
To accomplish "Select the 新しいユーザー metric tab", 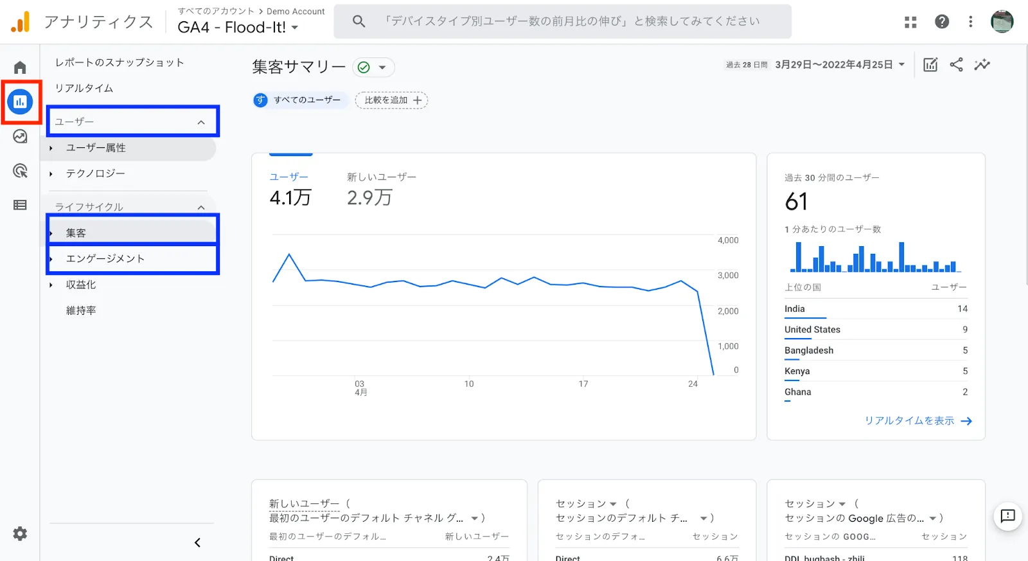I will tap(382, 190).
